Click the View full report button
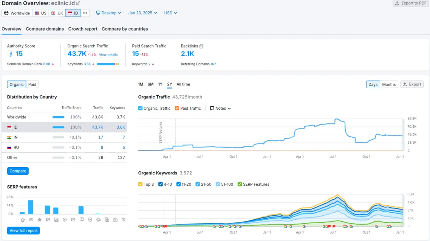The image size is (430, 241). point(23,230)
